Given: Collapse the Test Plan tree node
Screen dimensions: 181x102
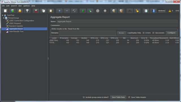Looking at the screenshot, I should click(x=3, y=15).
